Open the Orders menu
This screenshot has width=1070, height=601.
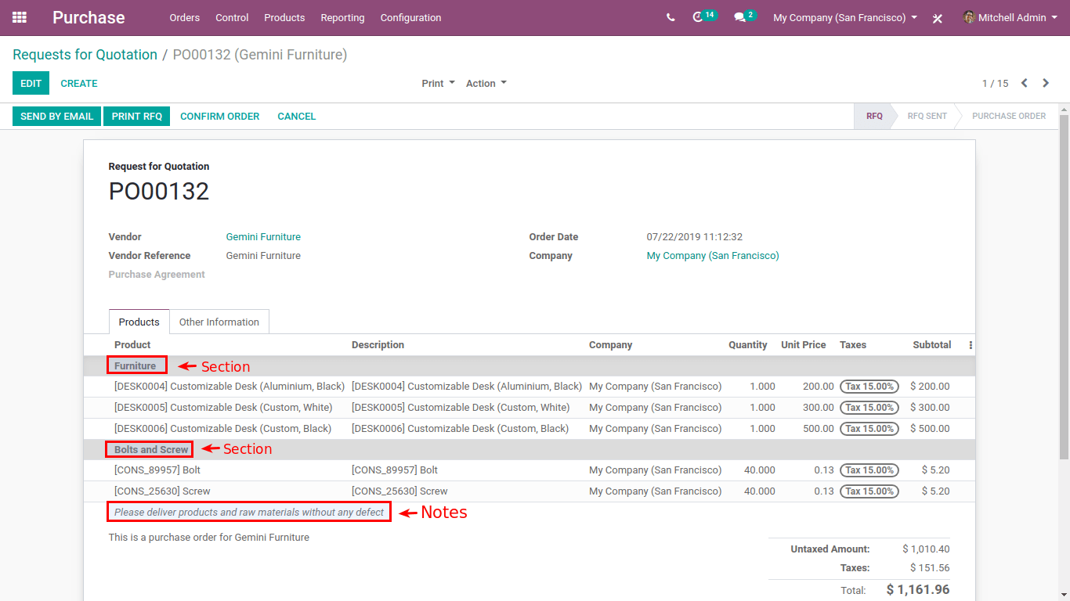tap(185, 17)
